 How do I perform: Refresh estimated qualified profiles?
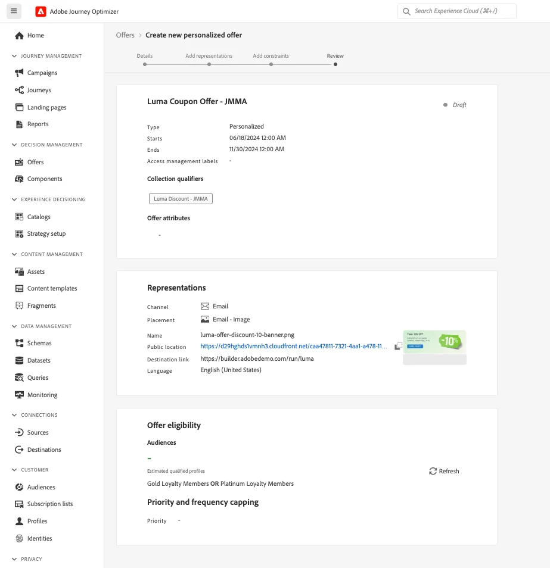[444, 471]
